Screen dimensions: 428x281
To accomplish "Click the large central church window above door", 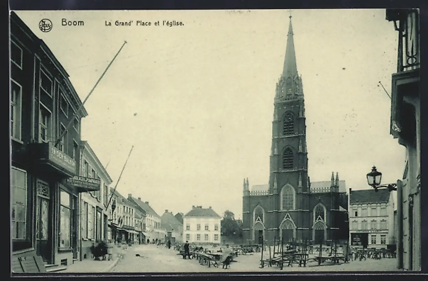I will coord(287,198).
